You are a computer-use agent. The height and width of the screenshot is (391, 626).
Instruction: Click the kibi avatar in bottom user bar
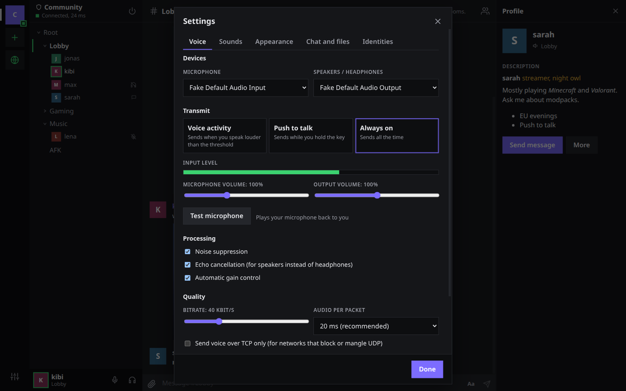click(41, 380)
